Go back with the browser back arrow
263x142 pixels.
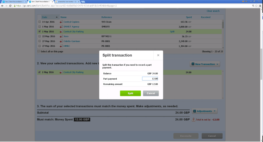pyautogui.click(x=2, y=6)
